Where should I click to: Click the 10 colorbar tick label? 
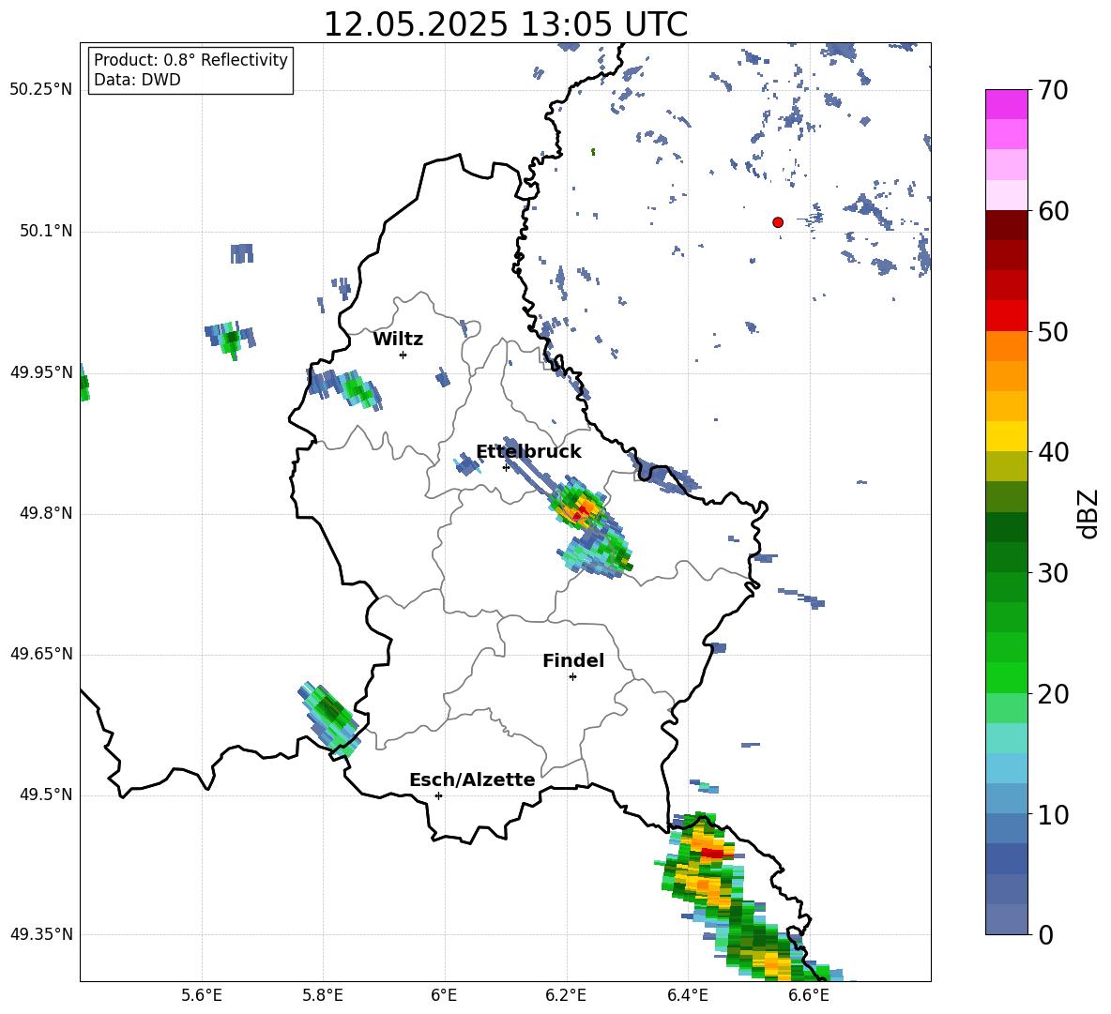(1053, 815)
